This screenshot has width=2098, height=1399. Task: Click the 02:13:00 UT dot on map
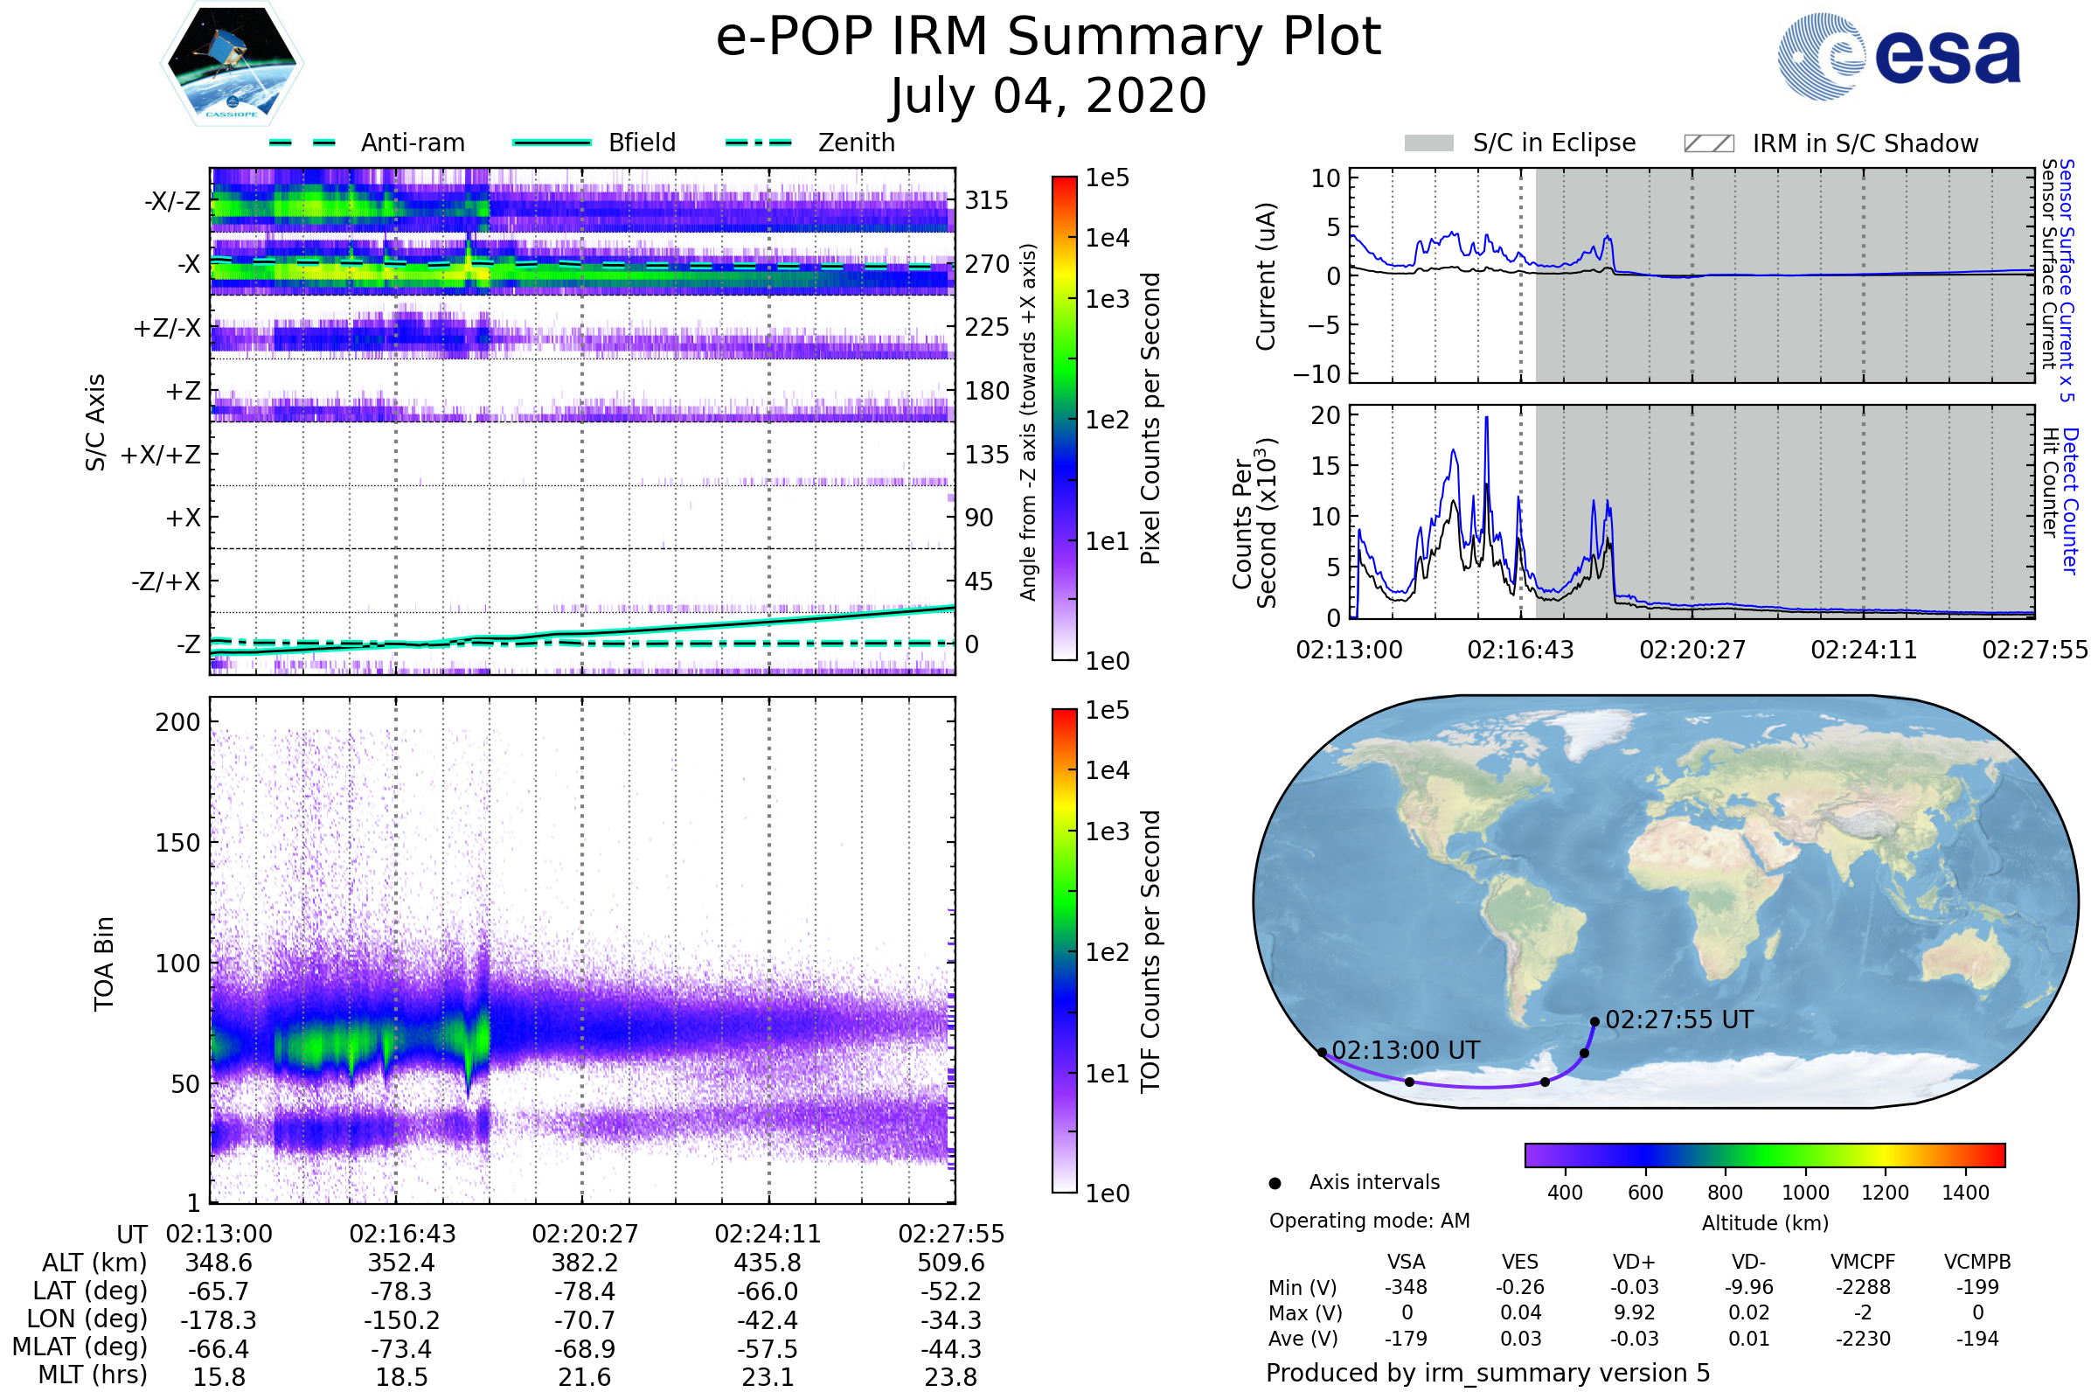tap(1322, 1053)
